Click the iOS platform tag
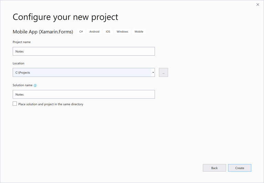Screen dimensions: 264x183 click(108, 32)
